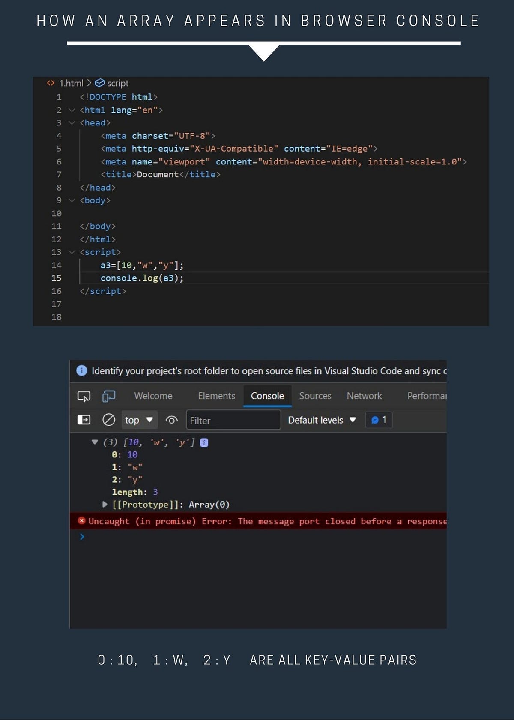
Task: Expand the [[Prototype]] Array(0) entry
Action: pos(105,505)
